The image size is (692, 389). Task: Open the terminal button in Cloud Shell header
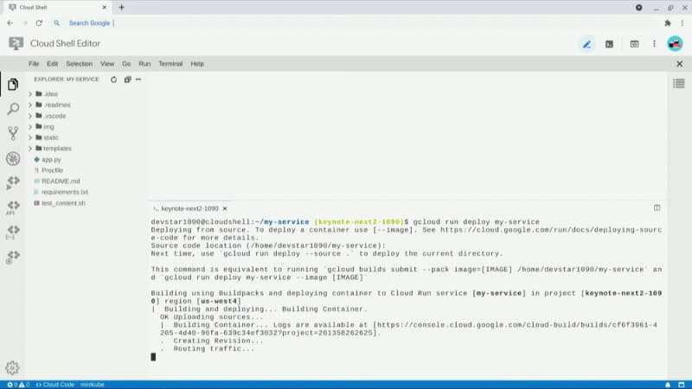click(610, 44)
